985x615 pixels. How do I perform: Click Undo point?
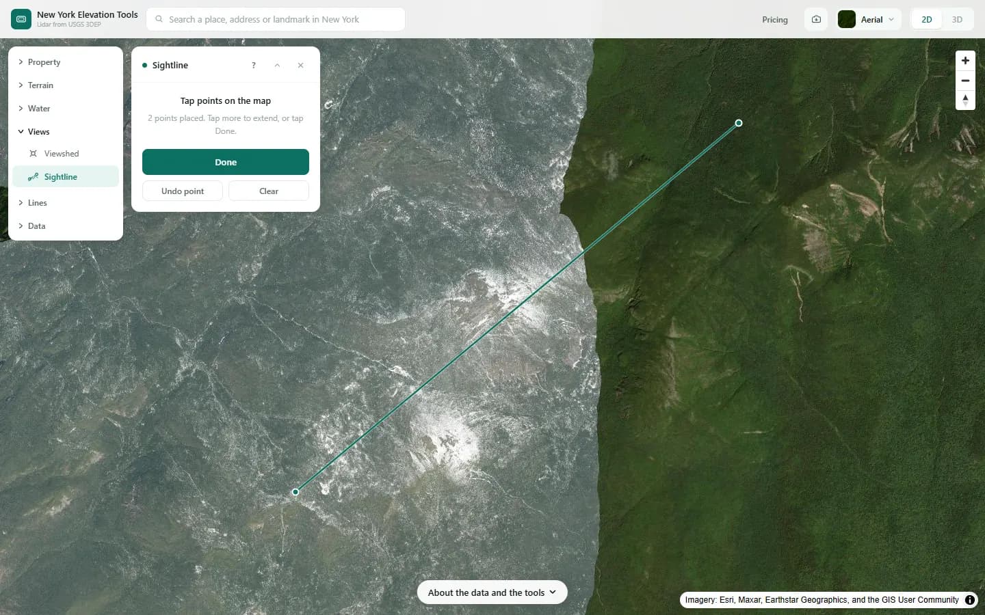pos(183,191)
